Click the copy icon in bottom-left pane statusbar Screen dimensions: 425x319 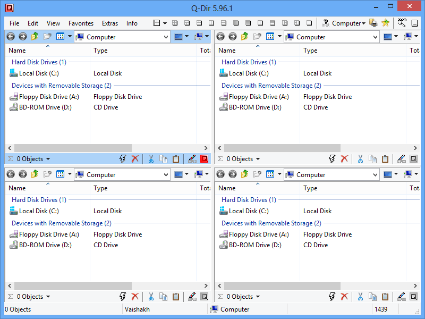pos(163,296)
